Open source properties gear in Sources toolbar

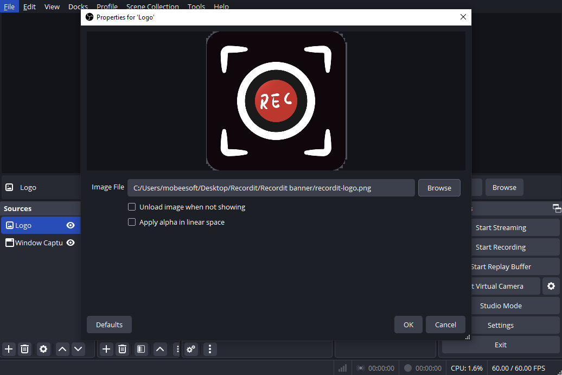[x=43, y=349]
